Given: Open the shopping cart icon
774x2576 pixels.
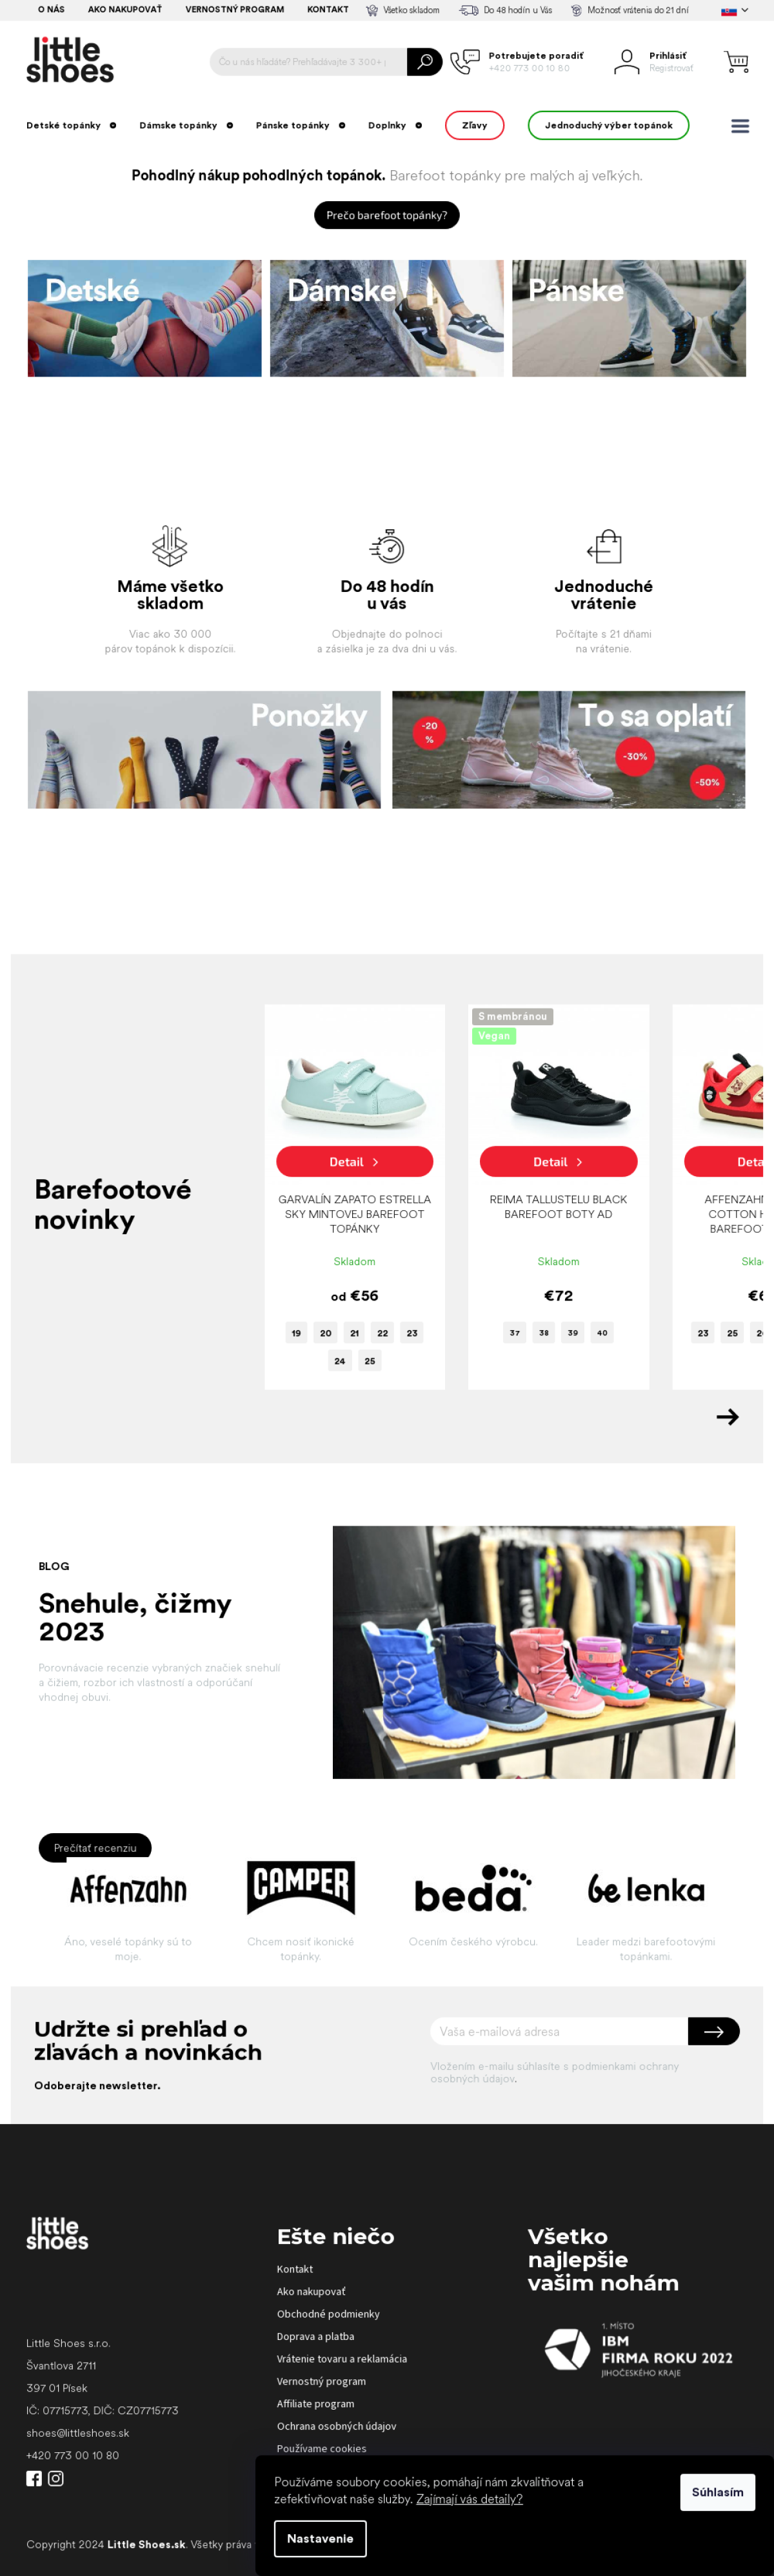Looking at the screenshot, I should [736, 62].
